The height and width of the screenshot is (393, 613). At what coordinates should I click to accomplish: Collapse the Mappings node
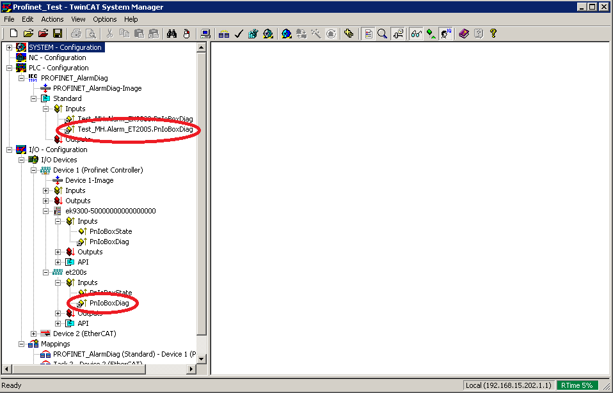coord(22,344)
